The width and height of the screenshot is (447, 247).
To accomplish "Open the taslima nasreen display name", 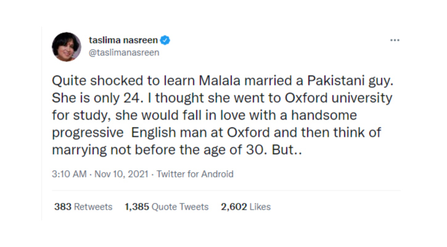I will point(123,40).
